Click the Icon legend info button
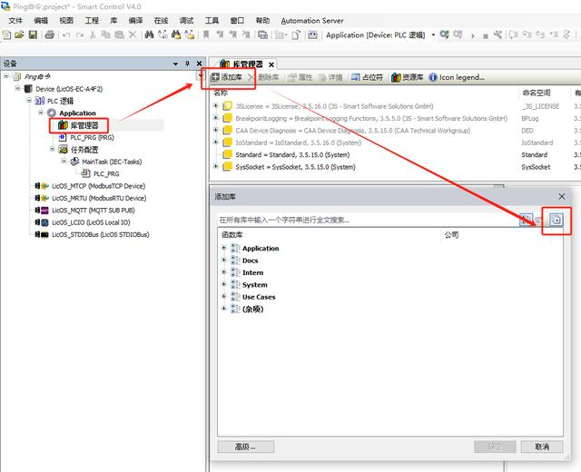The width and height of the screenshot is (581, 472). pyautogui.click(x=433, y=78)
